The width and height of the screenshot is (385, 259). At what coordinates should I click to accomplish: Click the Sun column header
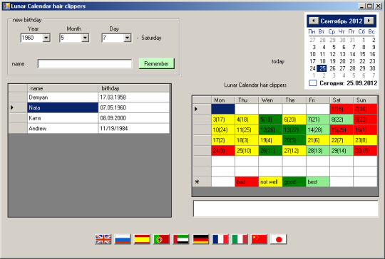(365, 100)
